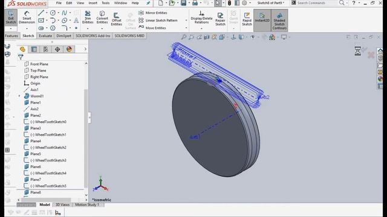
Task: Switch to SOLIDWORKS Add-Ins tab
Action: (93, 36)
